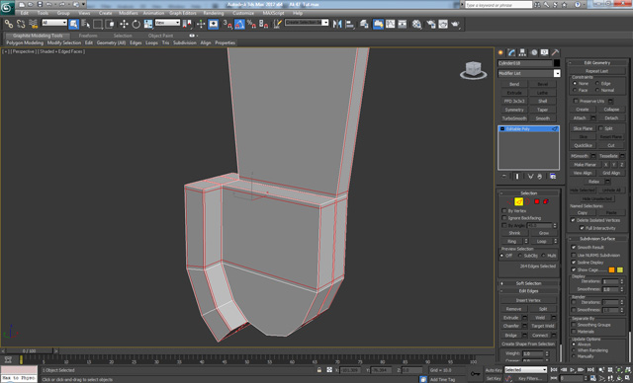Toggle the Percent Snap icon

pyautogui.click(x=251, y=24)
